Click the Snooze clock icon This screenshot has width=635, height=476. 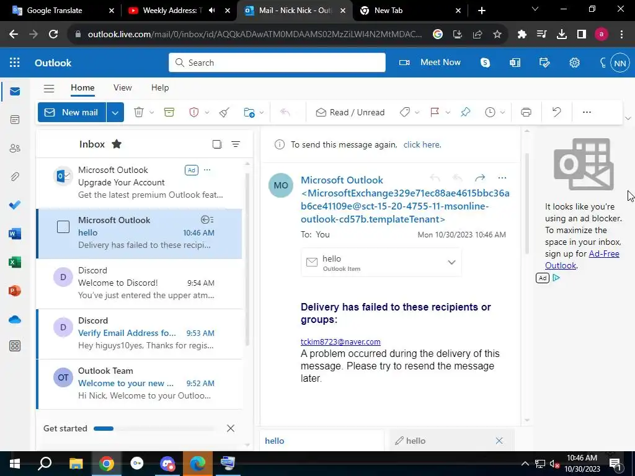(x=490, y=112)
